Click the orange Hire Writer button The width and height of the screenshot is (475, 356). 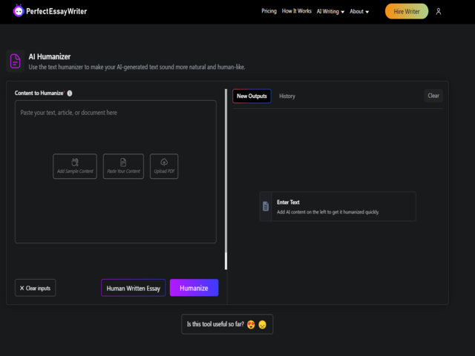tap(407, 12)
